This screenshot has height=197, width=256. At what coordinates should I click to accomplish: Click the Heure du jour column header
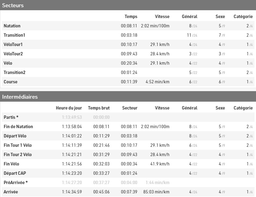(69, 108)
